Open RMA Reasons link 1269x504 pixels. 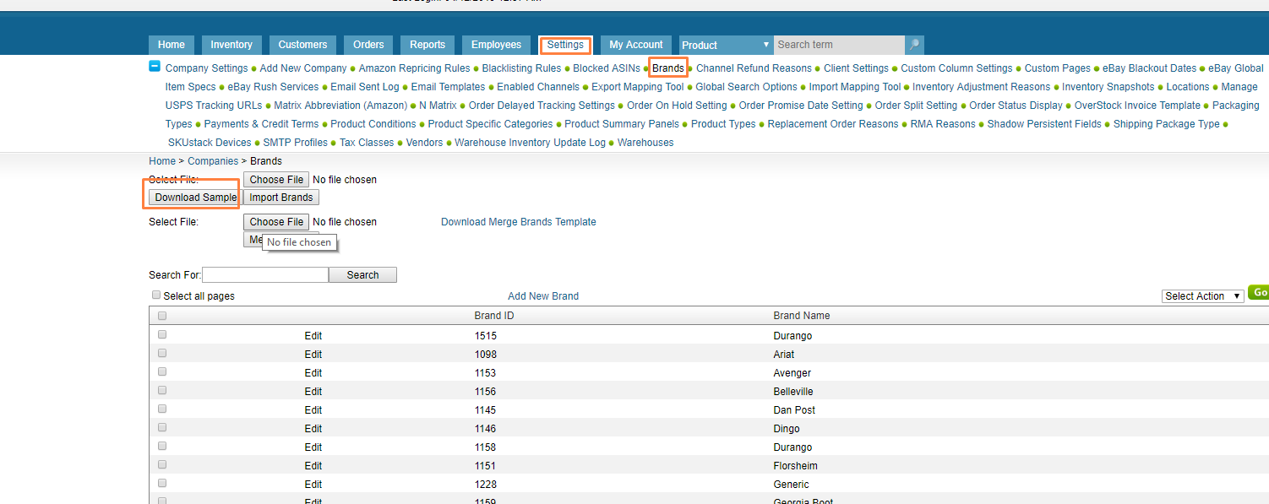[943, 124]
